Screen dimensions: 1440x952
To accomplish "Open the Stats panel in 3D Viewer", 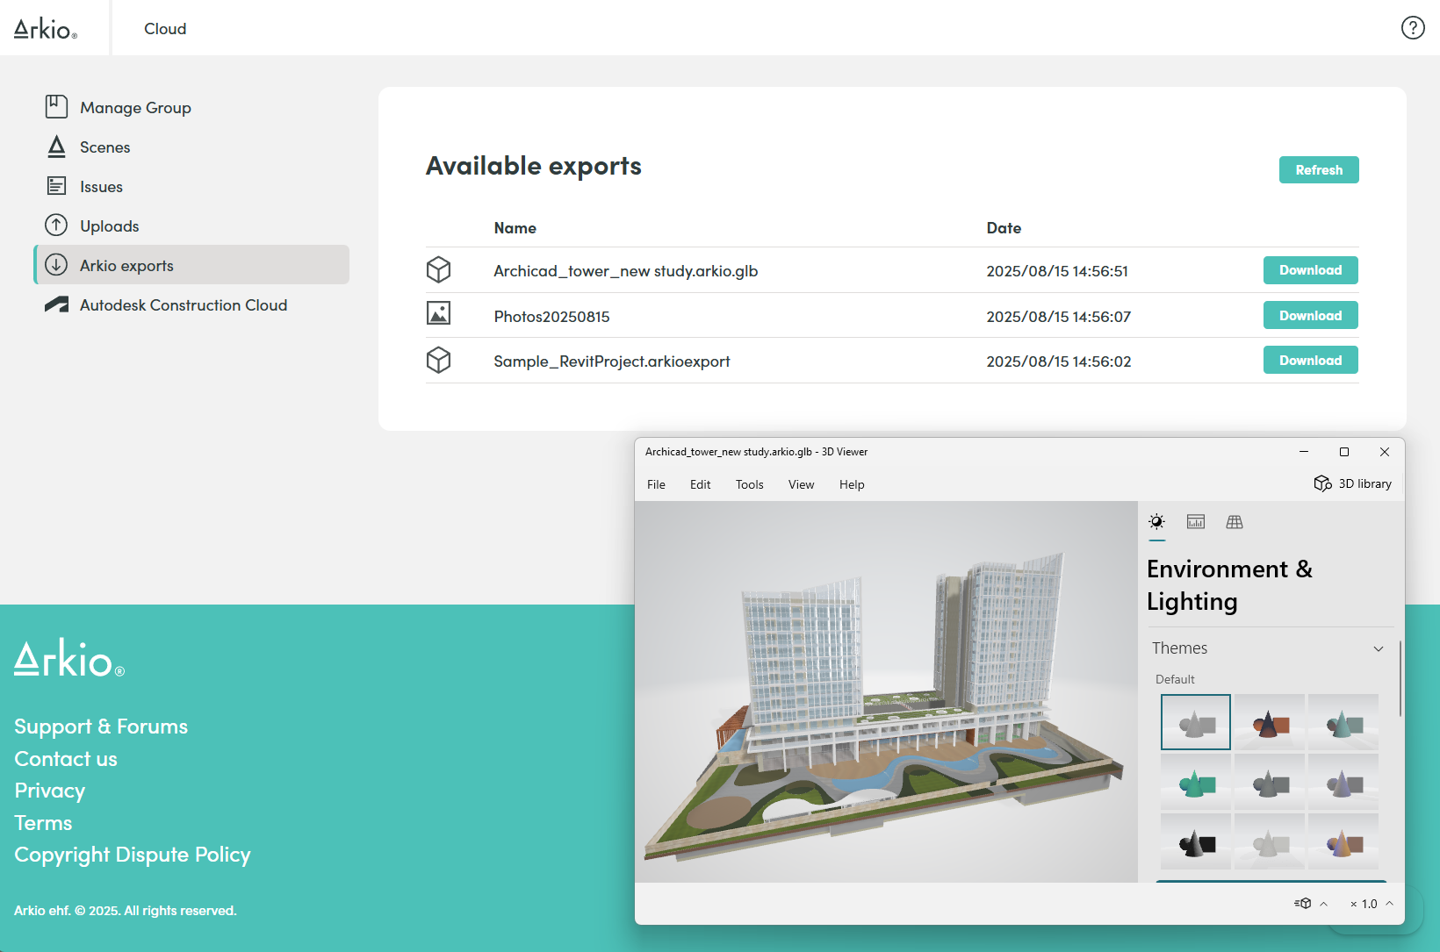I will (x=1195, y=521).
